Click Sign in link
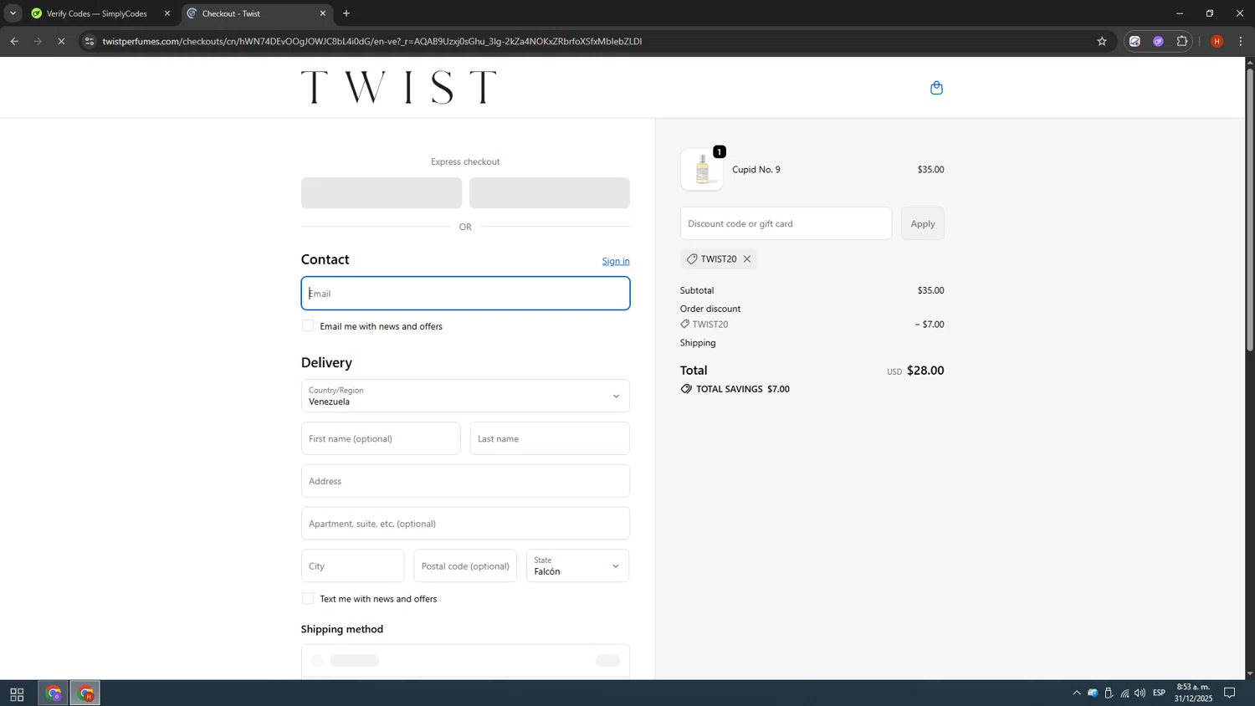Image resolution: width=1255 pixels, height=706 pixels. tap(616, 261)
